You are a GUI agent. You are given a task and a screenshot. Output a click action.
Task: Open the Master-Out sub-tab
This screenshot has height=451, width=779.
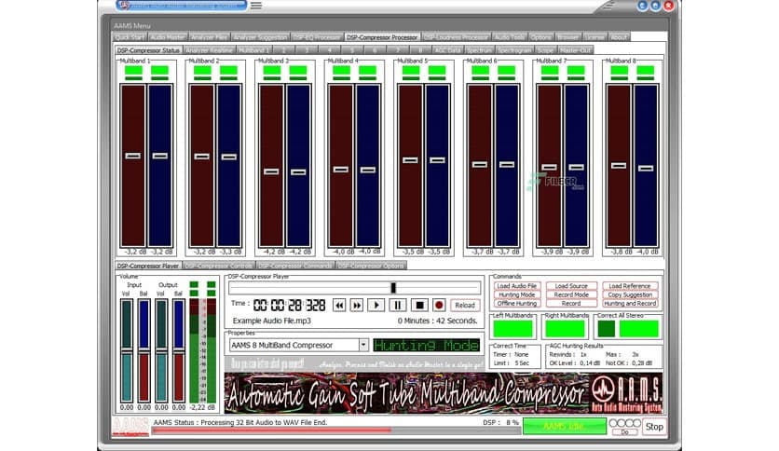[575, 50]
